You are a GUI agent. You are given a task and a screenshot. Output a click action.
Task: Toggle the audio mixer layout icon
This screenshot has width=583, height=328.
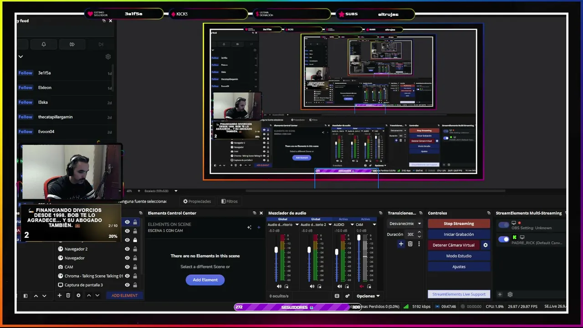337,296
